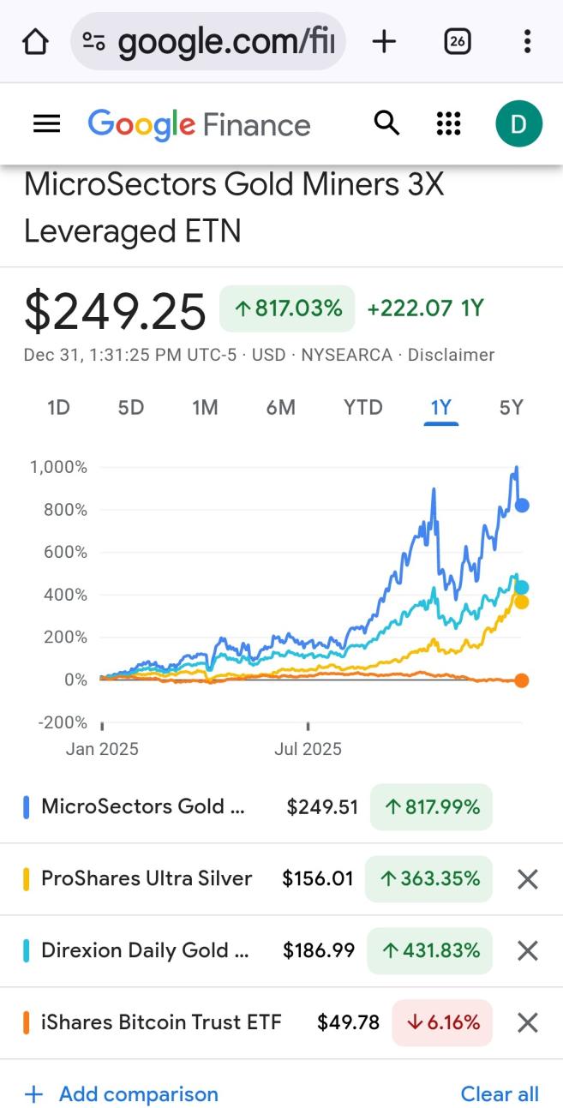Remove iShares Bitcoin Trust ETF comparison

528,1022
